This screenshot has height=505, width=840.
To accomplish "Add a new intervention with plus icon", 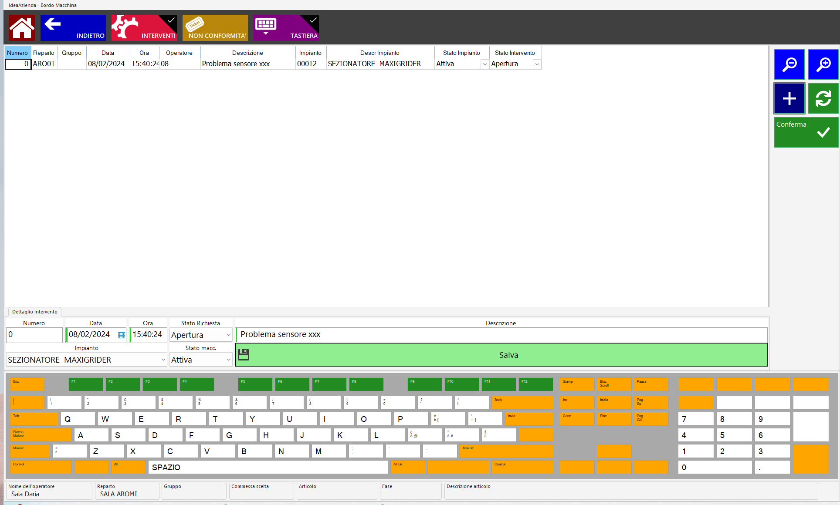I will pyautogui.click(x=789, y=98).
